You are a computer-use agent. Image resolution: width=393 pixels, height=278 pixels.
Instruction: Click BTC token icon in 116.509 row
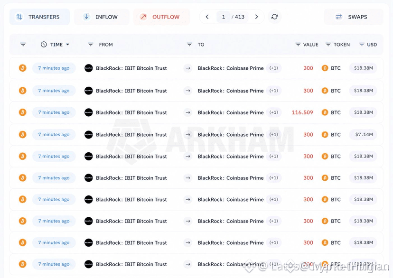tap(325, 112)
